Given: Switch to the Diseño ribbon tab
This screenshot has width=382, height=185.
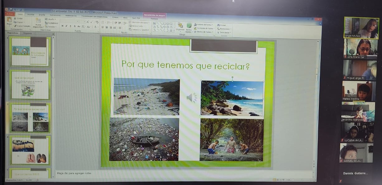Looking at the screenshot, I should coord(42,15).
